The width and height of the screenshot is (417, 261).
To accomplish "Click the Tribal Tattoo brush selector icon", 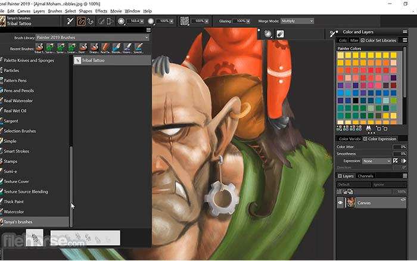I will pyautogui.click(x=2, y=21).
